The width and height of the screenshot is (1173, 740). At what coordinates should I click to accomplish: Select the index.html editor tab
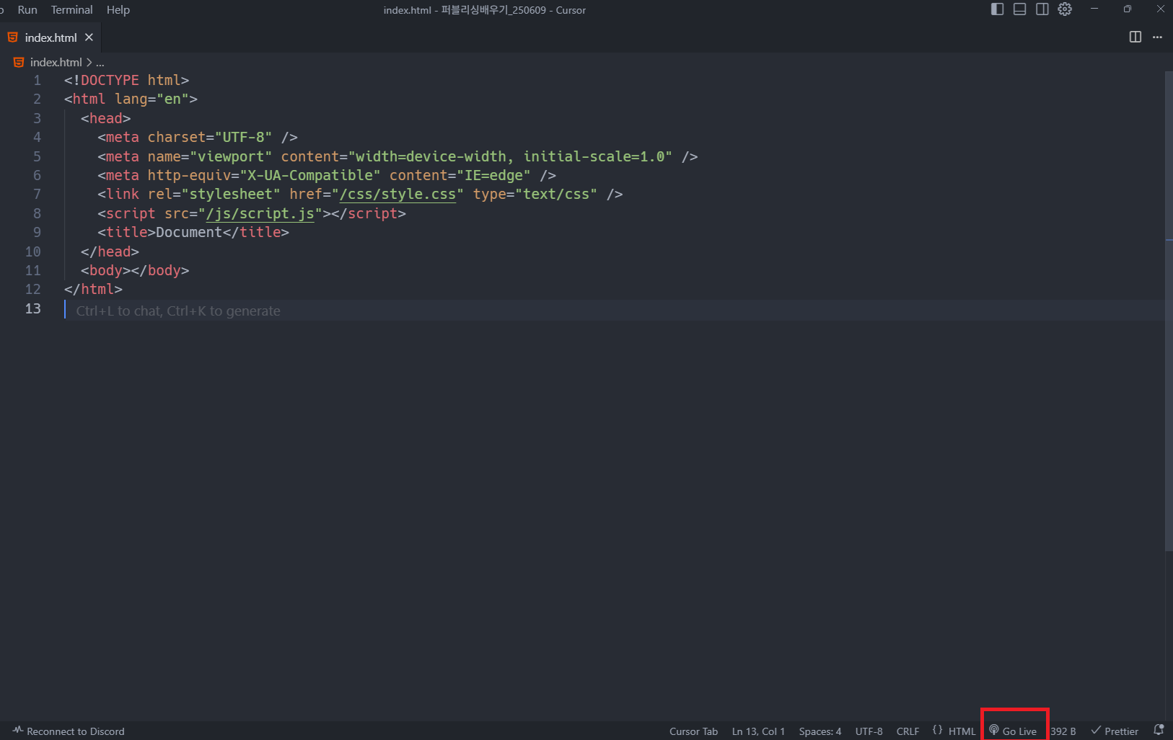coord(50,37)
